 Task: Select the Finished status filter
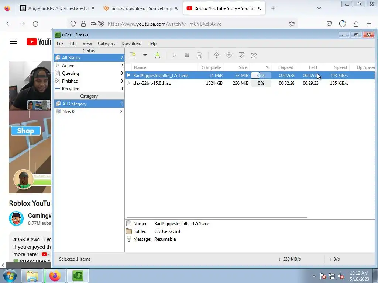pyautogui.click(x=89, y=81)
